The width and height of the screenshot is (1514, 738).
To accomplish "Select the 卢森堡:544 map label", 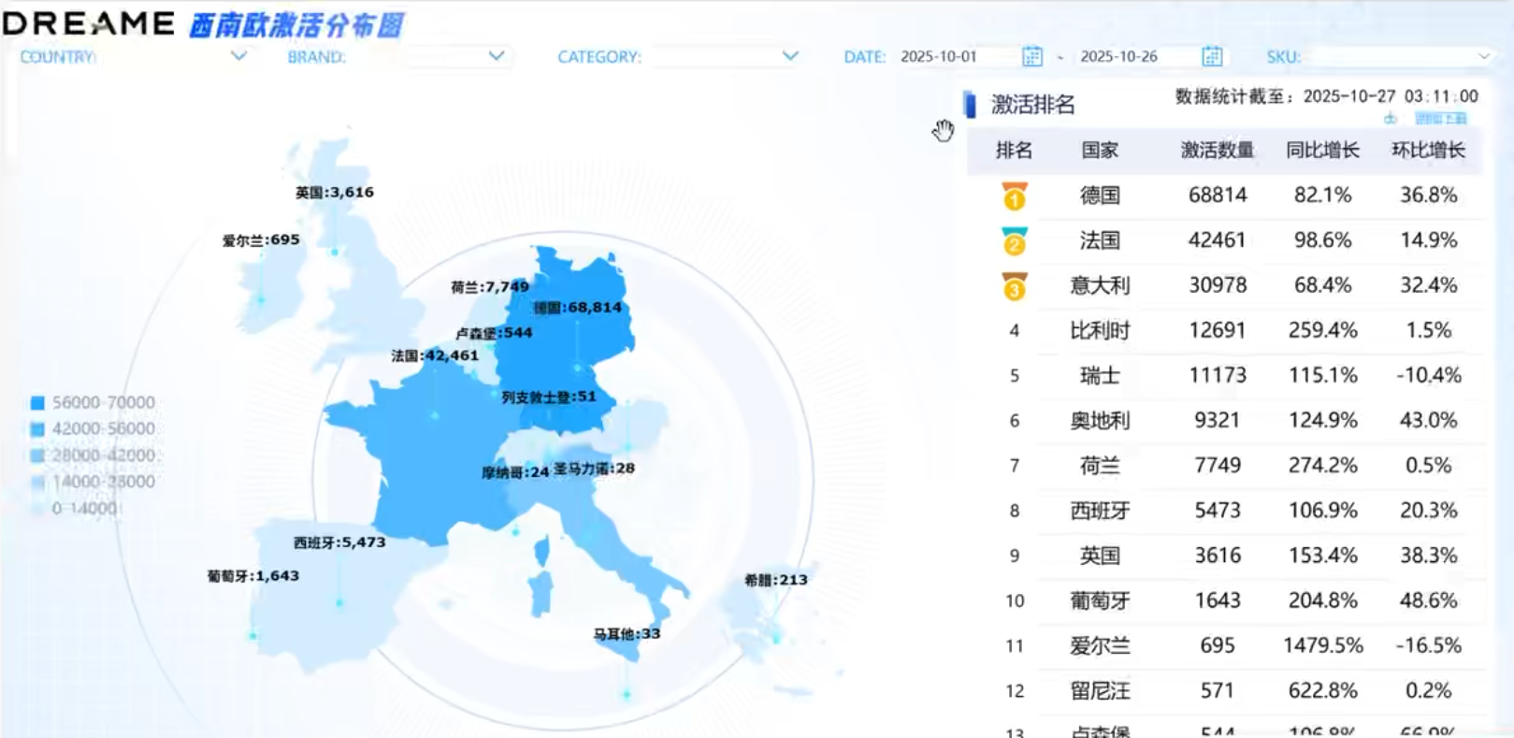I will coord(494,333).
